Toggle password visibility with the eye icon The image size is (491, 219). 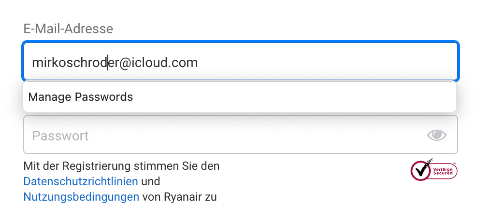coord(437,135)
